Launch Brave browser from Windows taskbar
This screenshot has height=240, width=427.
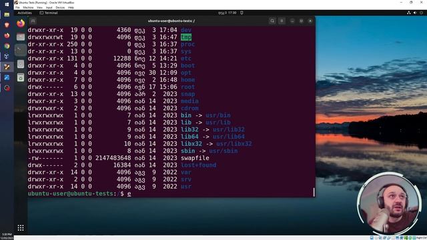[7, 25]
